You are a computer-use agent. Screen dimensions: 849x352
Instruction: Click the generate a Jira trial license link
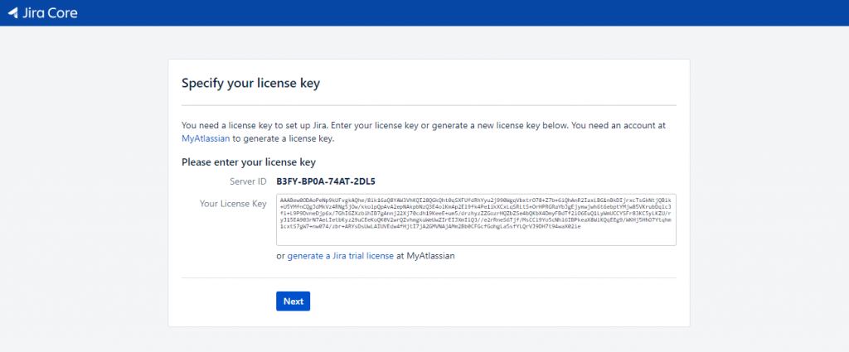(x=341, y=256)
